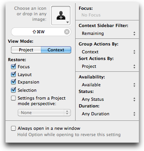The width and height of the screenshot is (144, 151).
Task: Check Always open in a new window
Action: [x=13, y=128]
